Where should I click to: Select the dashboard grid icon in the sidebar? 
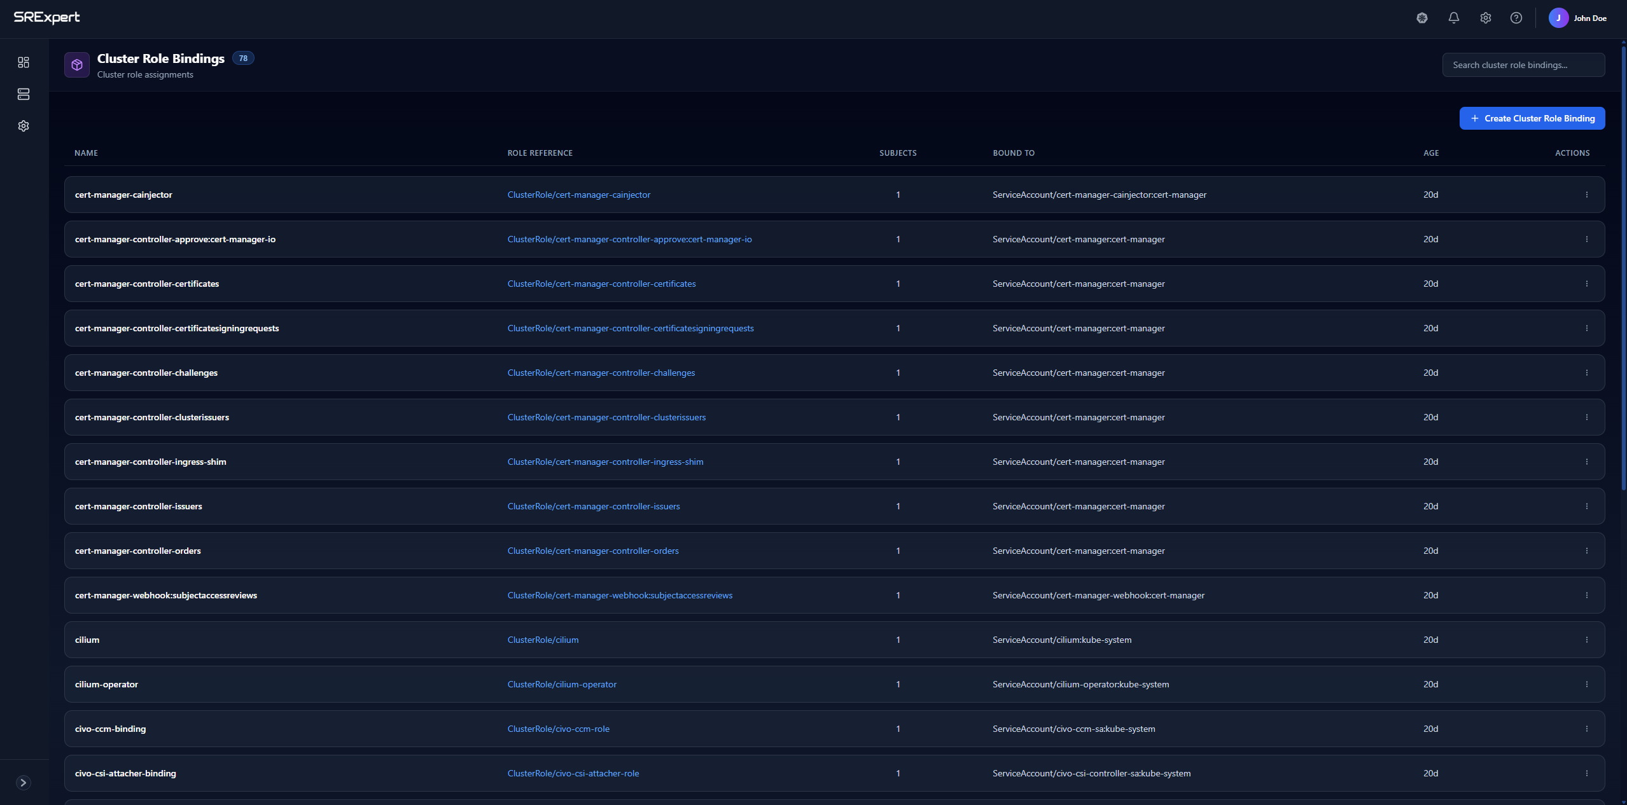click(x=24, y=62)
